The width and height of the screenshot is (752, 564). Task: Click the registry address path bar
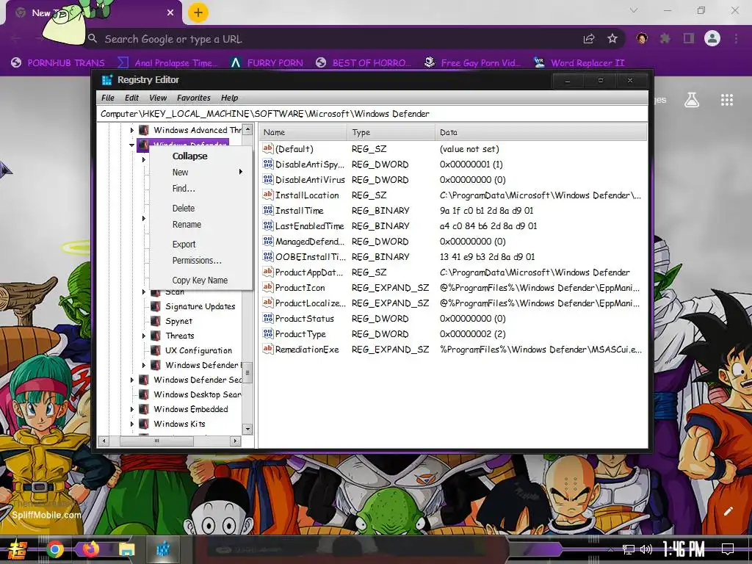click(372, 114)
